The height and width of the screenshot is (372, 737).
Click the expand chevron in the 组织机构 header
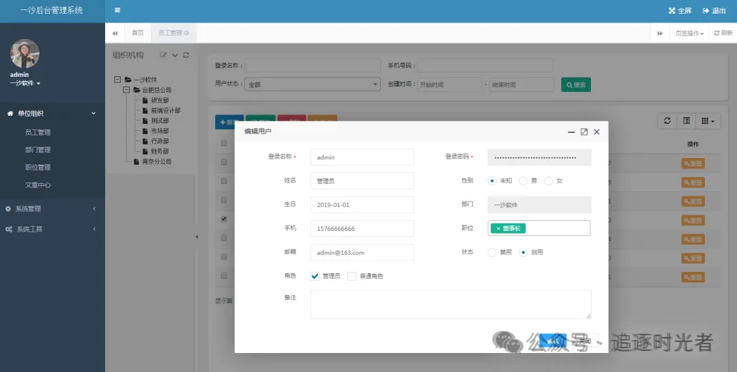coord(175,55)
